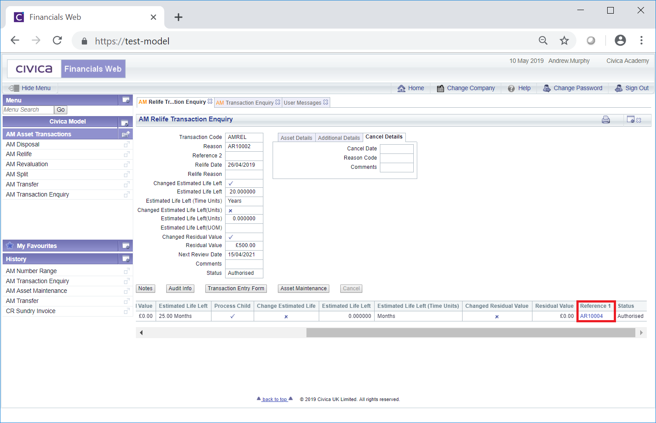Open AM Asset Maintenance new window icon
Viewport: 656px width, 423px height.
(x=127, y=291)
